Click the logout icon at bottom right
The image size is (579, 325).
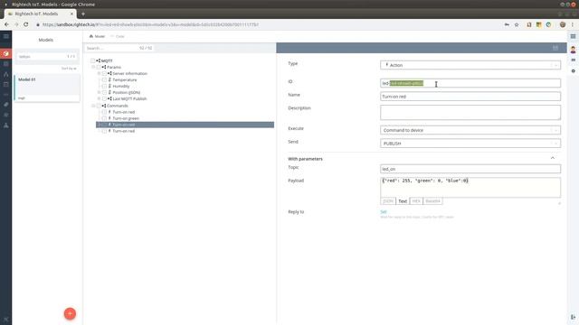pyautogui.click(x=573, y=317)
